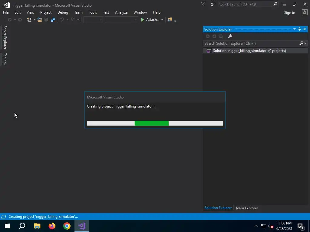
Task: Open Google Chrome from the taskbar
Action: (x=67, y=226)
